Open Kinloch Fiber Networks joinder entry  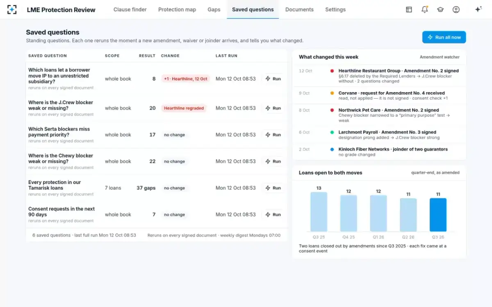point(379,151)
